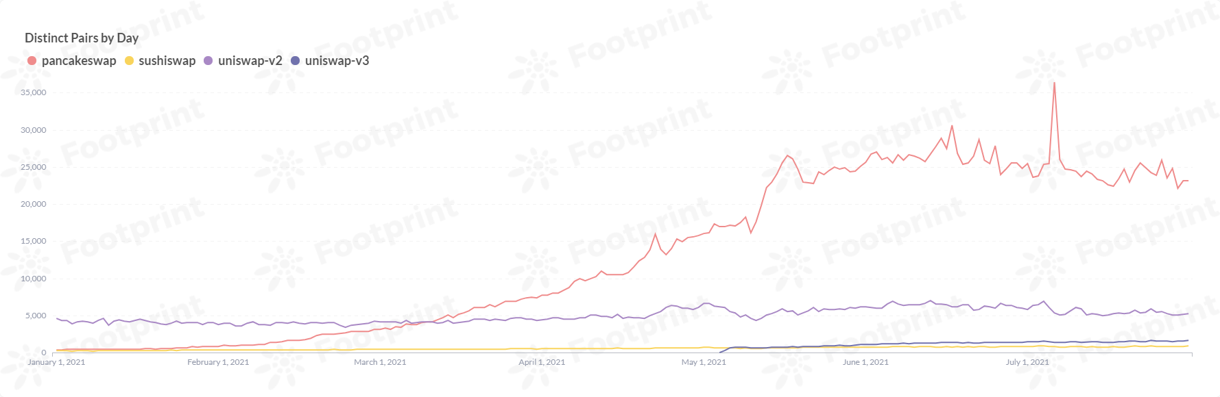This screenshot has height=397, width=1220.
Task: Select the January 1, 2021 axis label
Action: coord(56,362)
